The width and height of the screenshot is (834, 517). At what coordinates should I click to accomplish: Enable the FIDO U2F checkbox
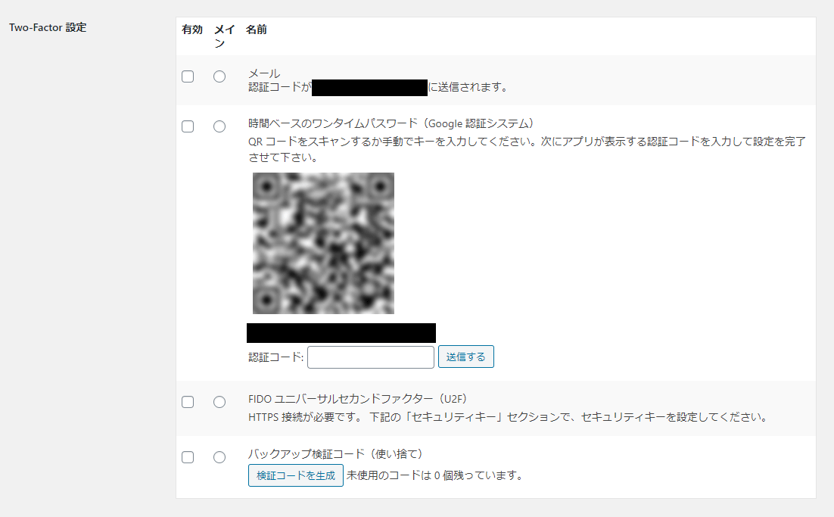pos(188,402)
